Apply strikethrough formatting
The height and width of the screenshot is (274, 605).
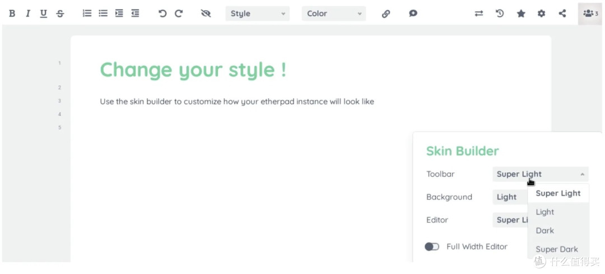(60, 13)
